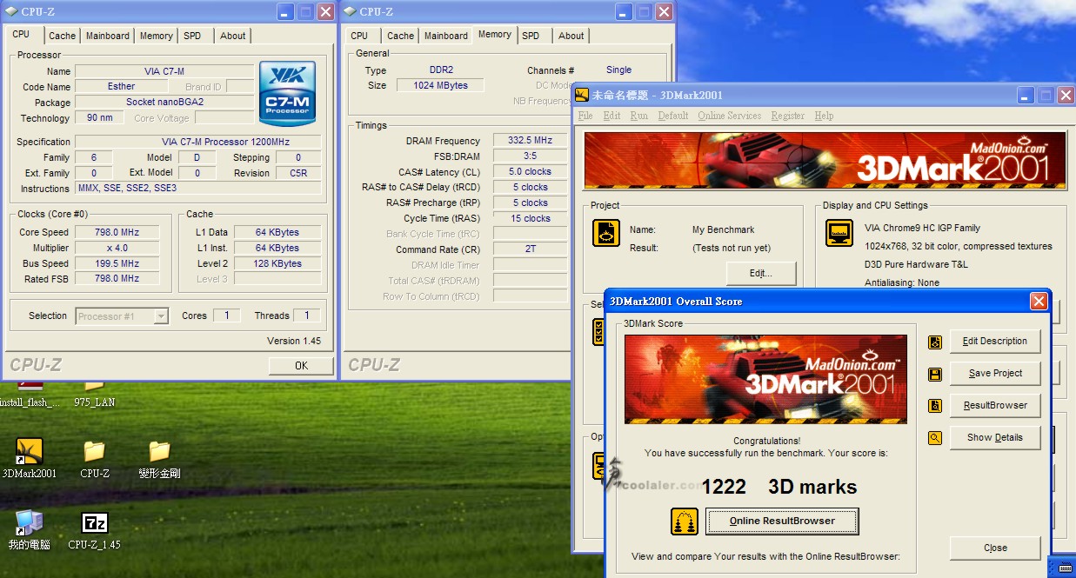
Task: Switch to About tab in the left CPU-Z window
Action: point(232,36)
